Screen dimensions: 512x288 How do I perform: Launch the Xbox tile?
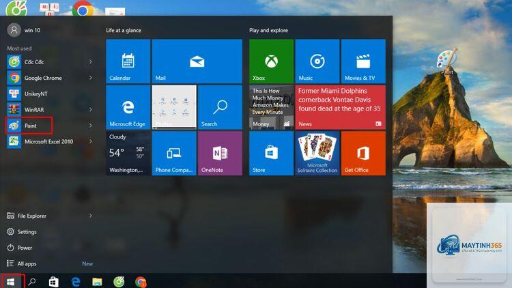pyautogui.click(x=271, y=61)
